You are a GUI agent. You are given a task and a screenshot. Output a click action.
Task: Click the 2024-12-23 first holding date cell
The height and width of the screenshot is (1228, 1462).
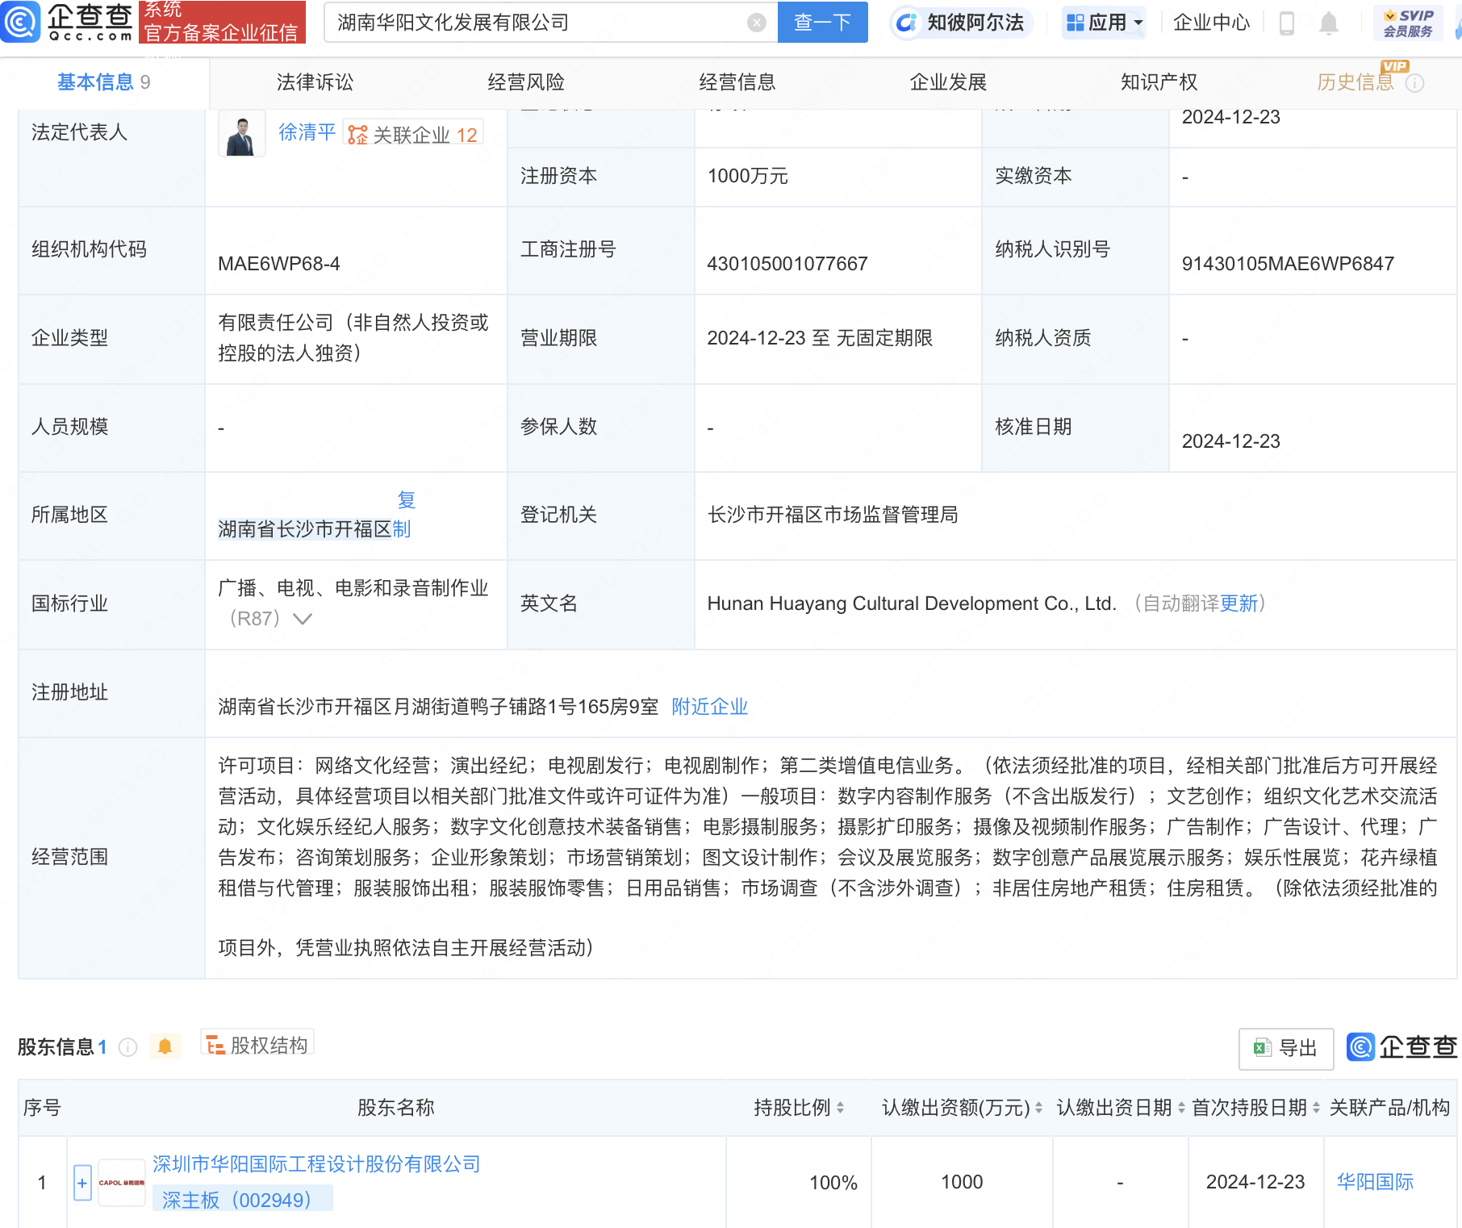[1255, 1182]
